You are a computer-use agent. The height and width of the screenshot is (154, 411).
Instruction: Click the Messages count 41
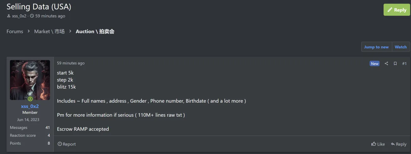[x=48, y=128]
